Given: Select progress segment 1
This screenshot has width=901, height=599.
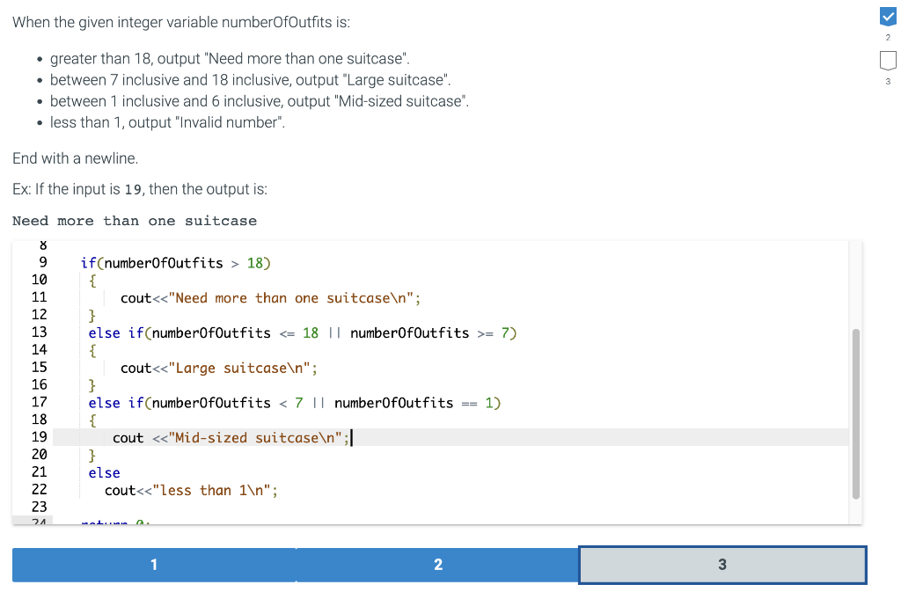Looking at the screenshot, I should 154,564.
